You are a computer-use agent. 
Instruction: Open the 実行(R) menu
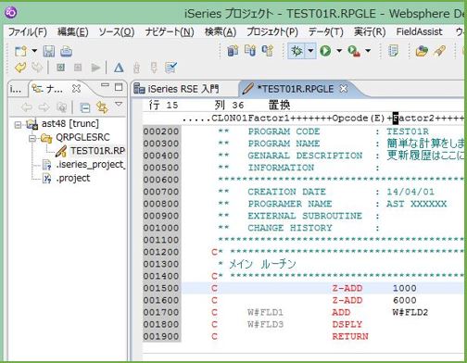tap(370, 31)
